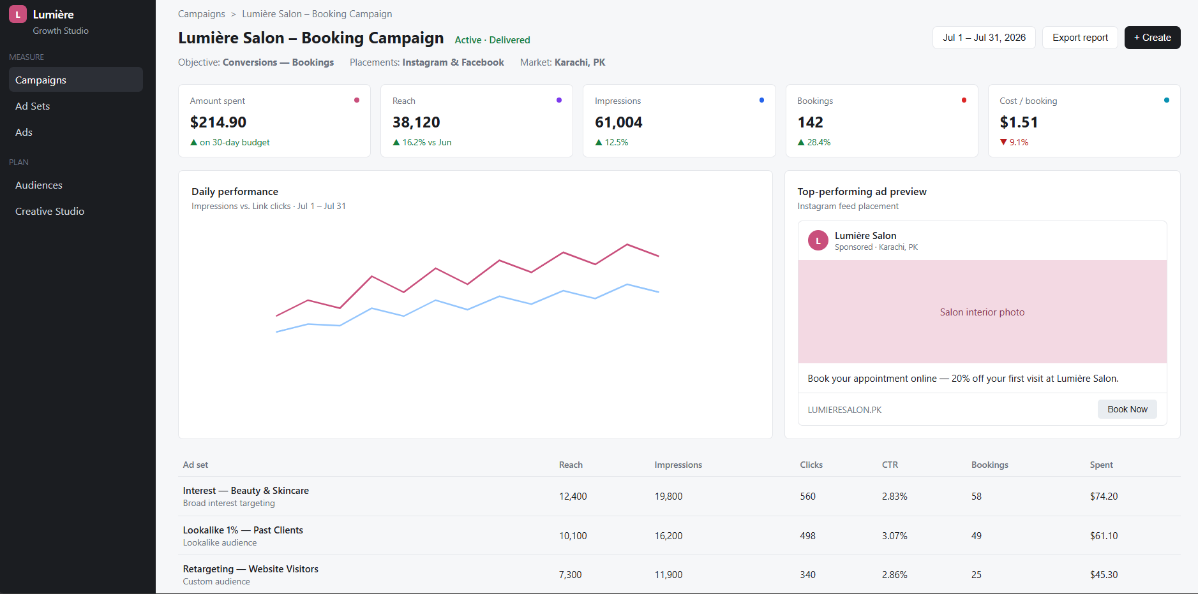Click the purple dot on Reach card
Viewport: 1198px width, 594px height.
(x=559, y=100)
